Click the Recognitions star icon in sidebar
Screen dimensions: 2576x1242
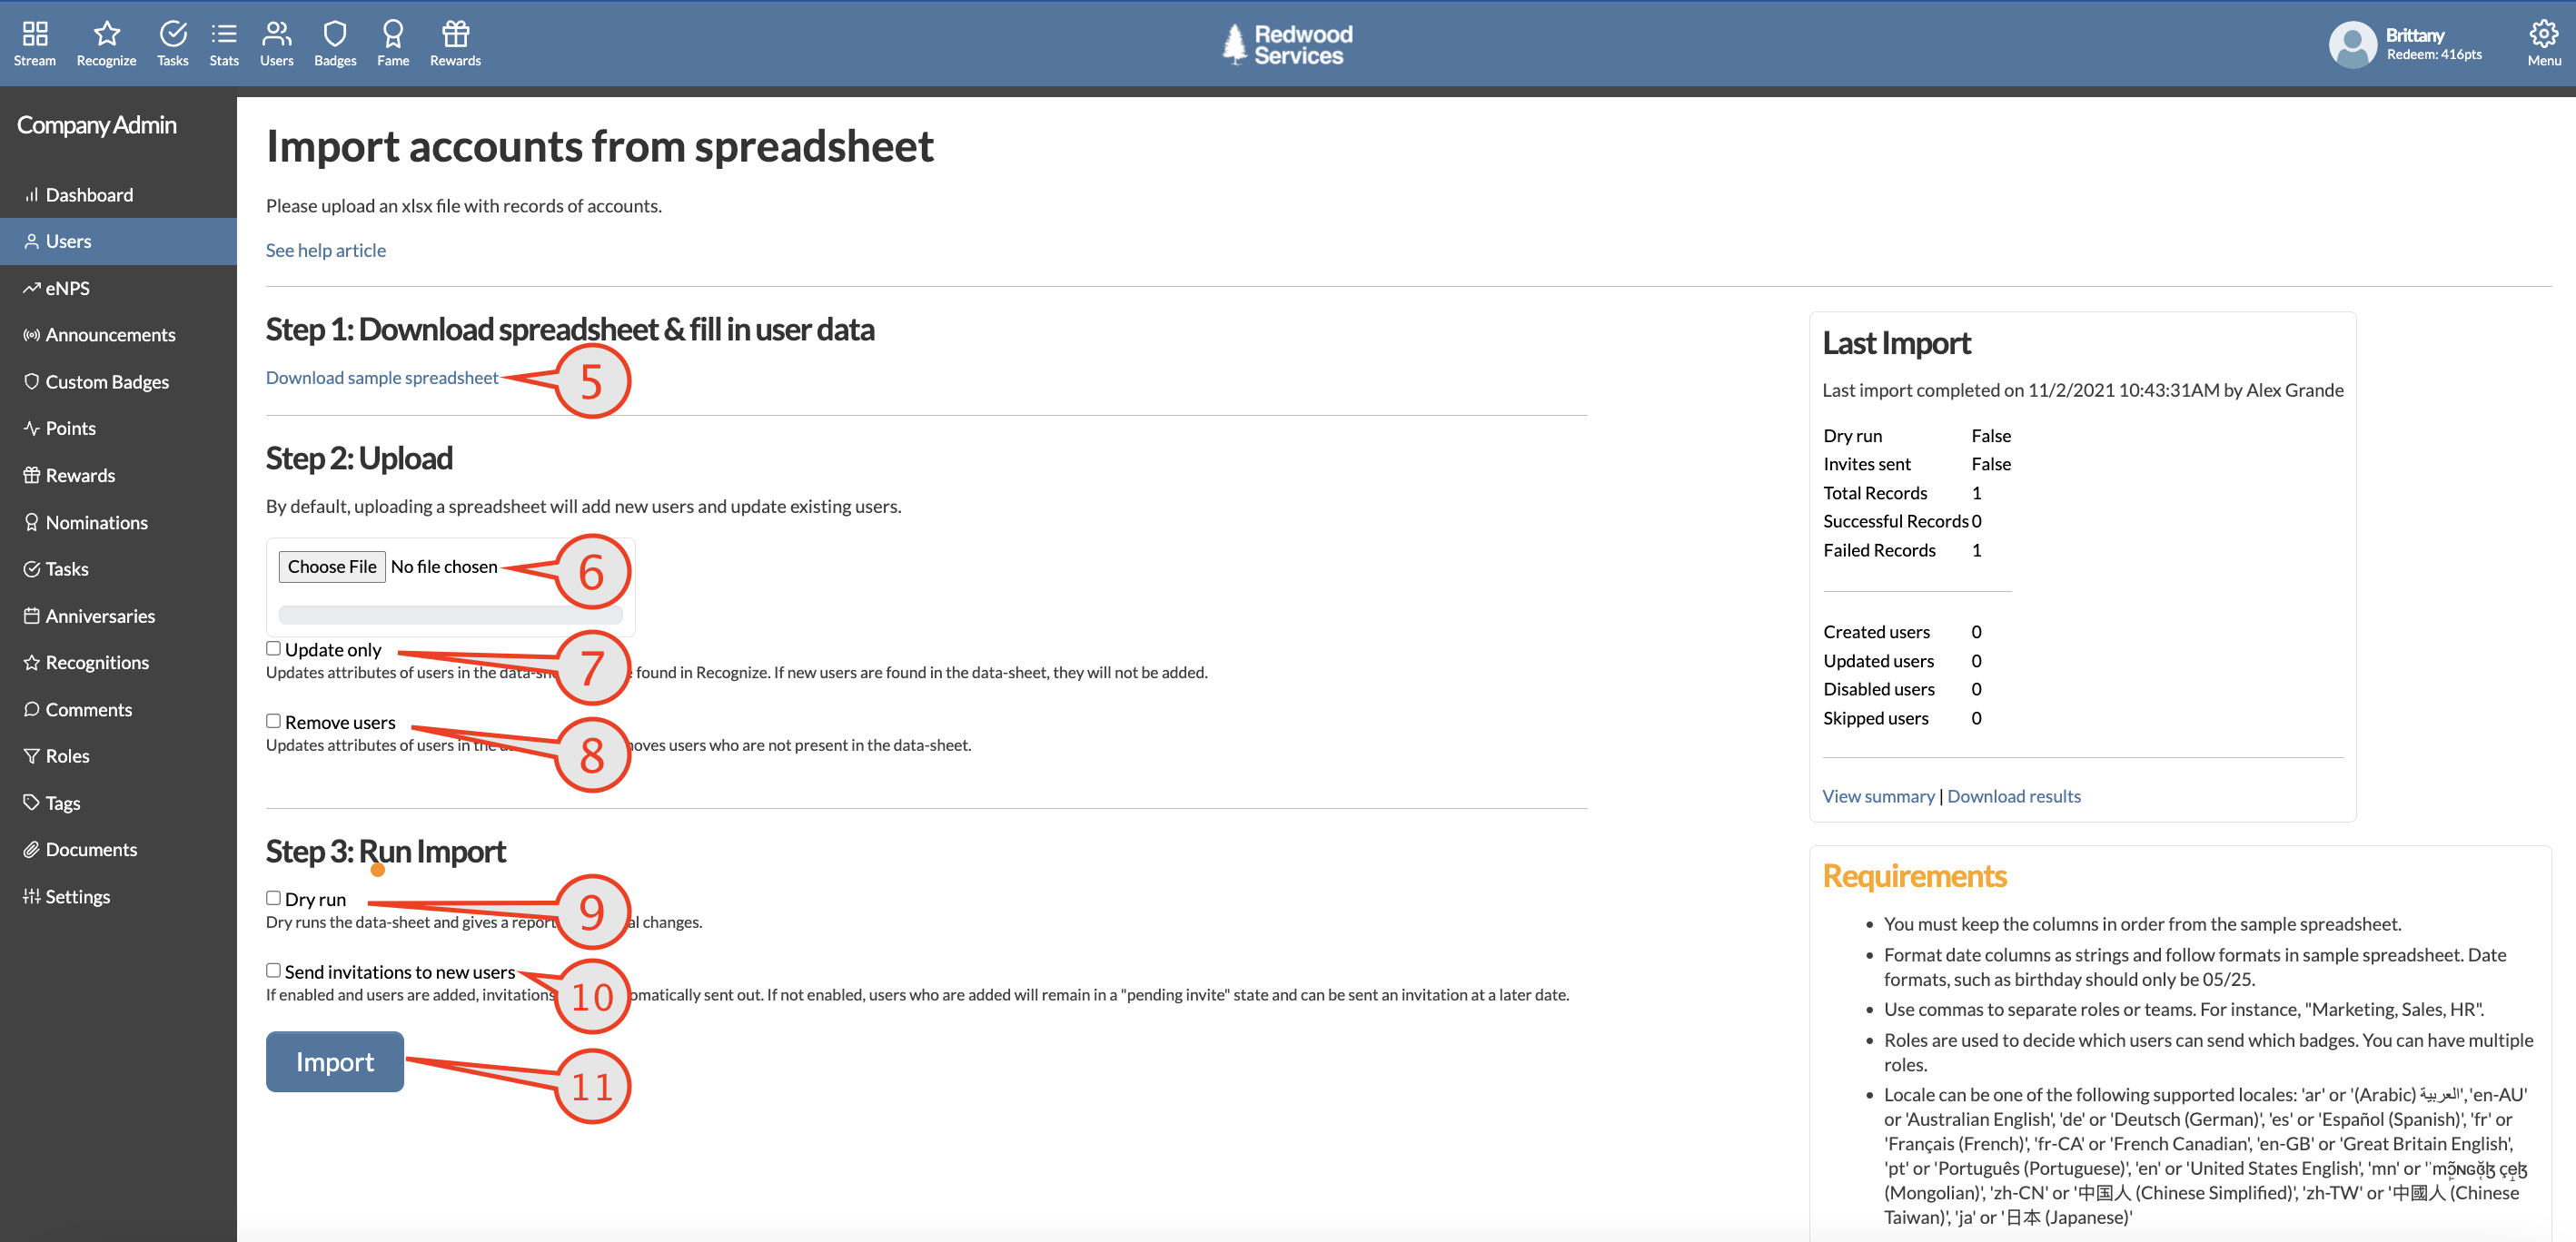[x=32, y=663]
